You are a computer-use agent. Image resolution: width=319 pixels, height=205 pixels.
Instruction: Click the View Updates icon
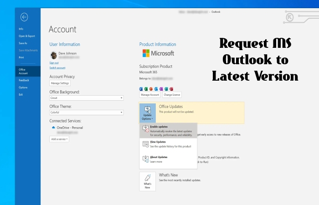coord(145,144)
